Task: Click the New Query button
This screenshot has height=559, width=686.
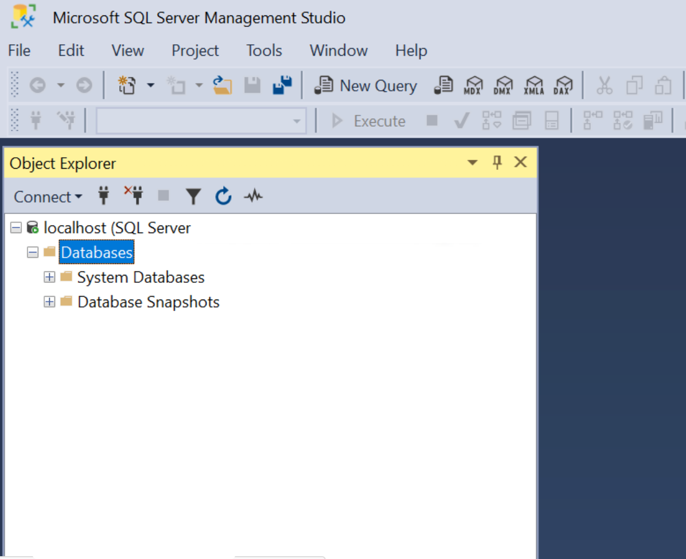Action: coord(366,86)
